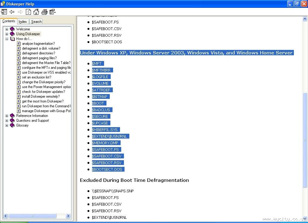The image size is (308, 223).
Task: Click the Reference Information book icon
Action: (12, 116)
